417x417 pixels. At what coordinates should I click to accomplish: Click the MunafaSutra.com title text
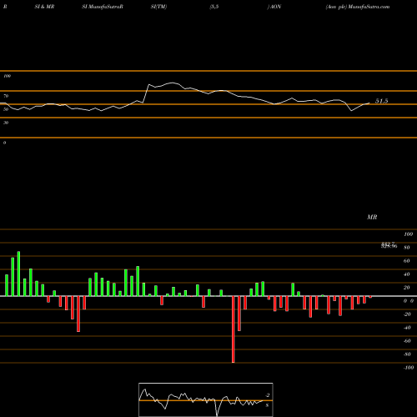click(369, 7)
